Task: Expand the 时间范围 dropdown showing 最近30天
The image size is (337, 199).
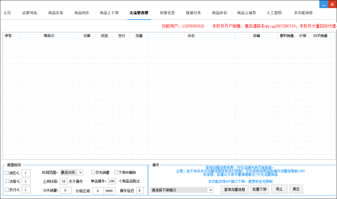Action: pos(71,172)
